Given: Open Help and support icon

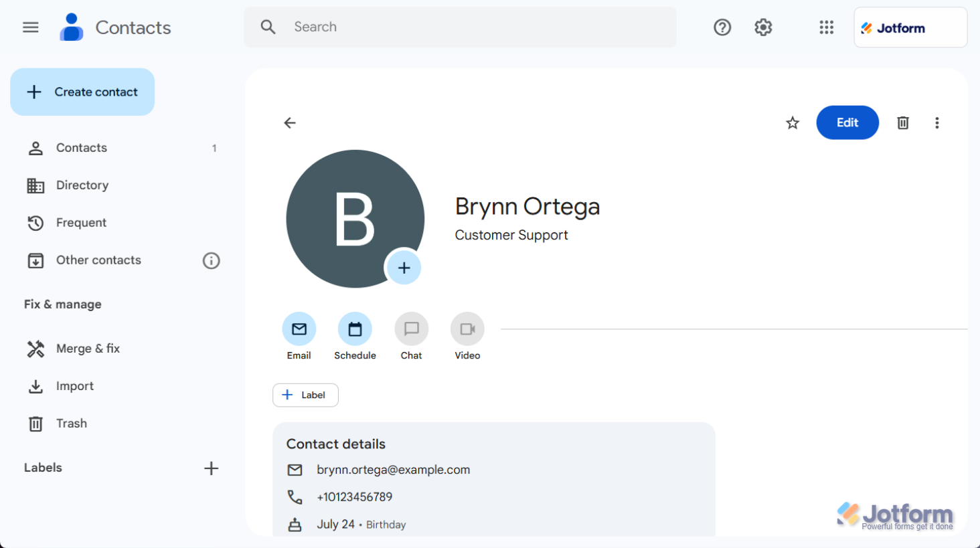Looking at the screenshot, I should [x=722, y=27].
